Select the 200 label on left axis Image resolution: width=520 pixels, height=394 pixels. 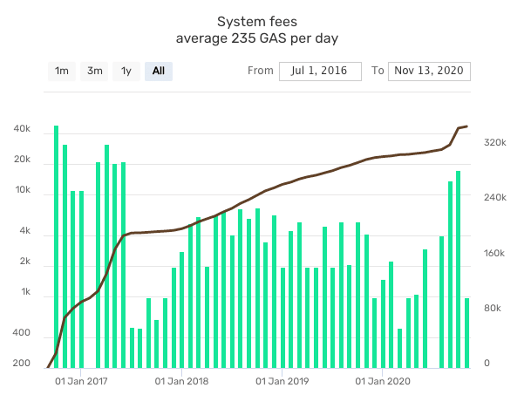[x=21, y=363]
